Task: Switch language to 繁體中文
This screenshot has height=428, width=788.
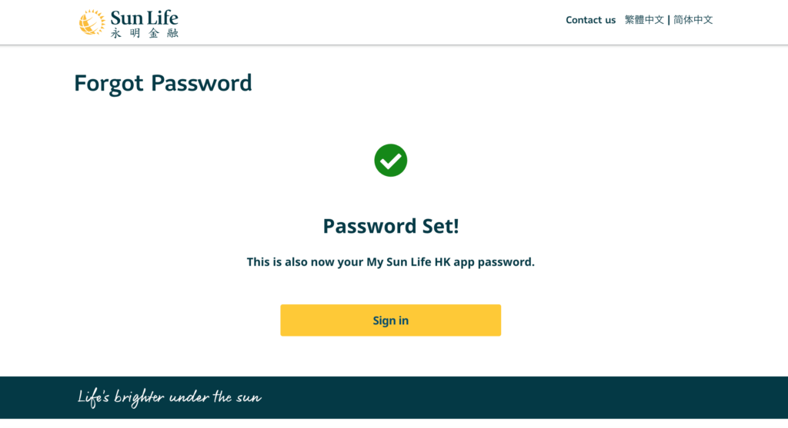Action: point(644,19)
